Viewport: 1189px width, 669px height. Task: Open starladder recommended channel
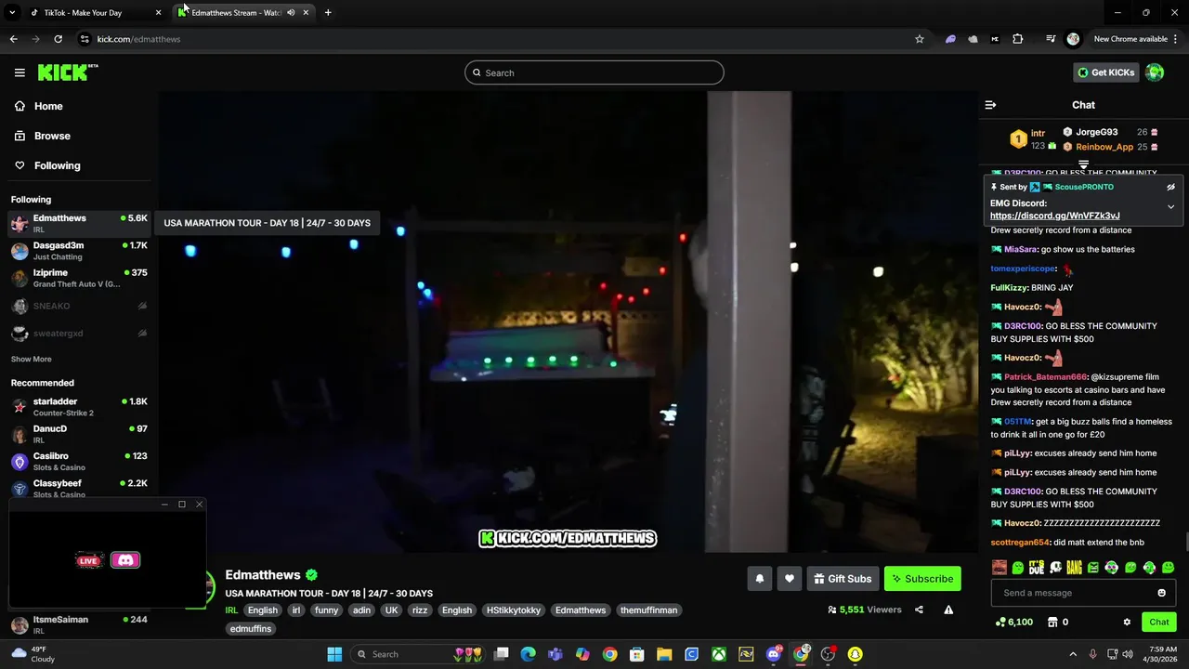coord(79,406)
